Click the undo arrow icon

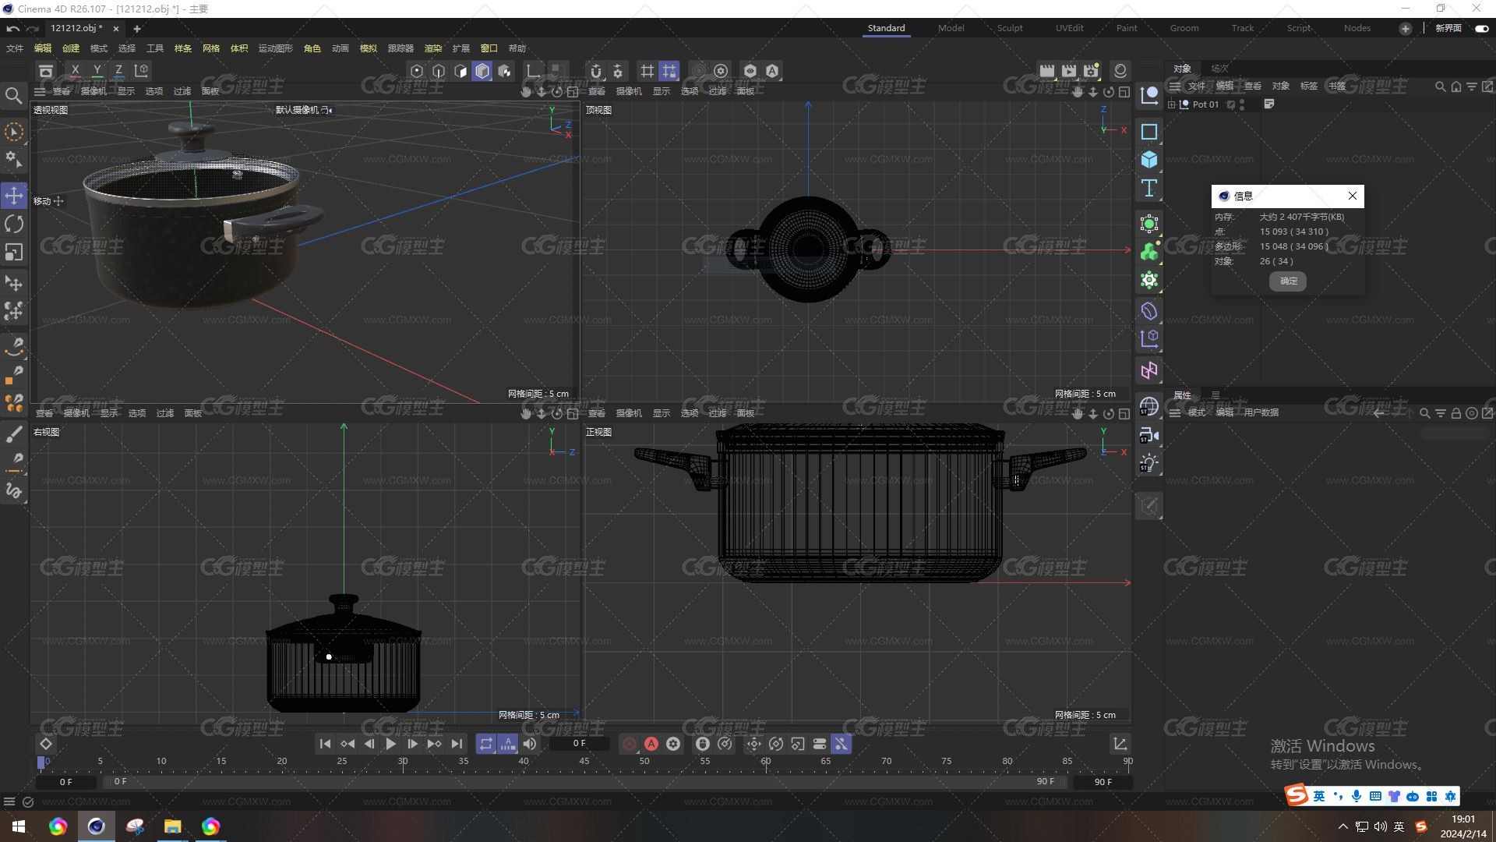(x=12, y=29)
